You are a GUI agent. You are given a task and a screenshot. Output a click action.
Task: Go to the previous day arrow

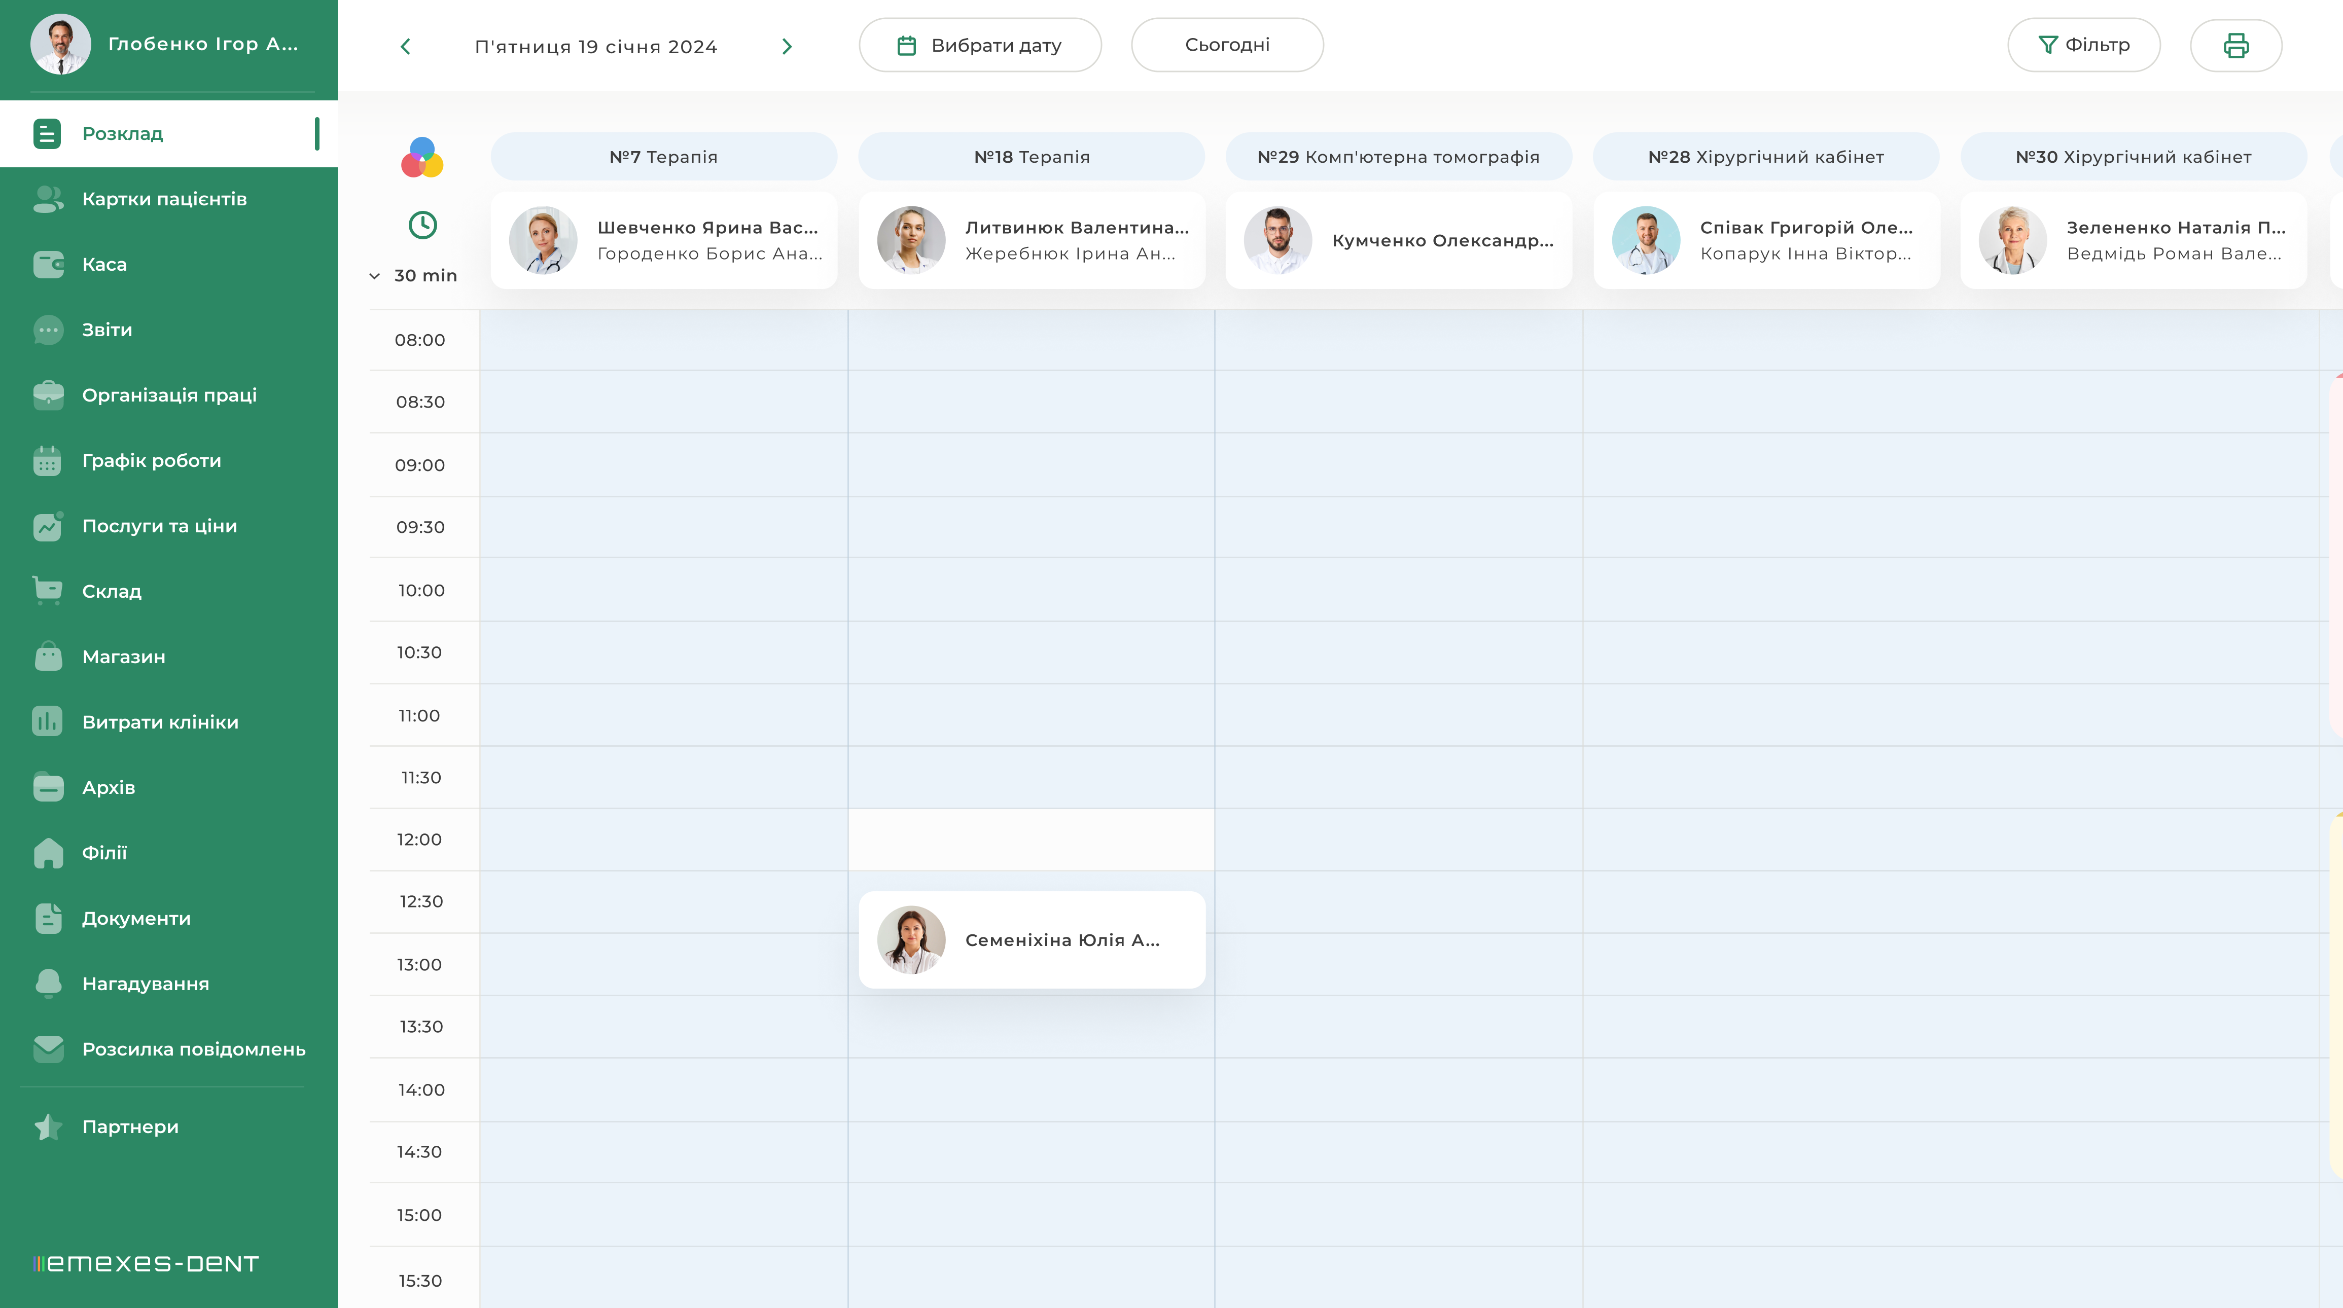tap(406, 46)
